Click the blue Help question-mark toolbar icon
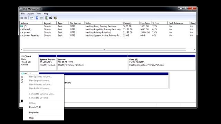This screenshot has width=221, height=124. pyautogui.click(x=37, y=18)
